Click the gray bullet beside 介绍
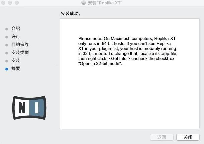The width and height of the screenshot is (204, 144). (7, 29)
